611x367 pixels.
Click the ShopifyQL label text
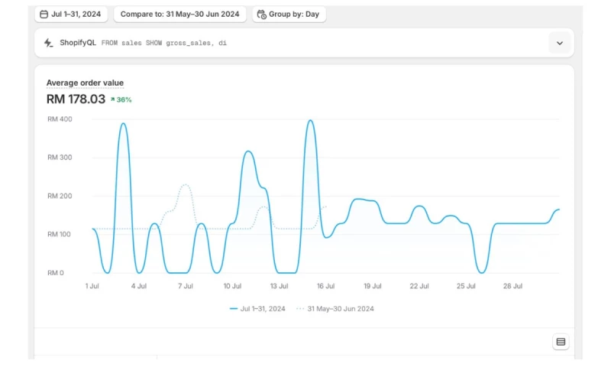78,43
